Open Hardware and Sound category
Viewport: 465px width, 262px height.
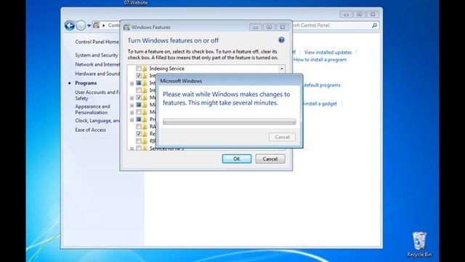click(97, 74)
